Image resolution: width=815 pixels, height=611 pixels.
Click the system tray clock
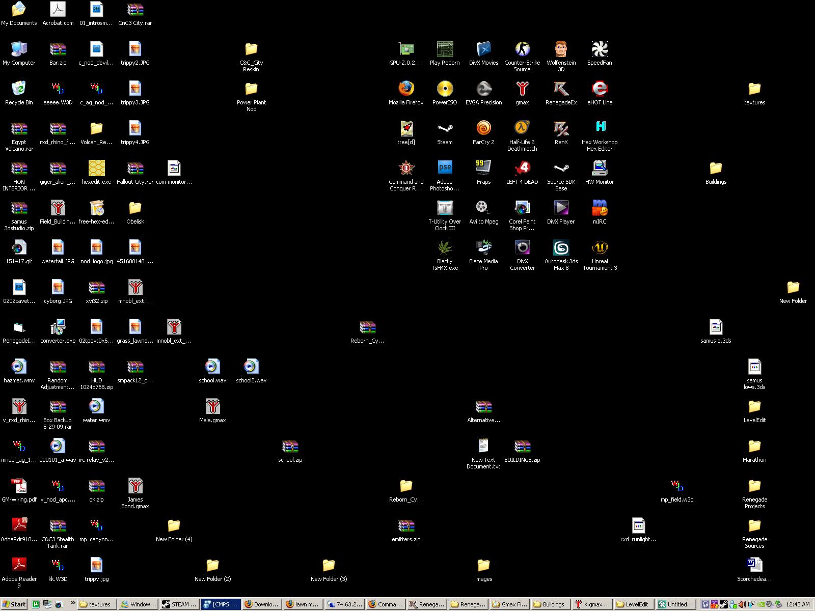click(x=798, y=604)
